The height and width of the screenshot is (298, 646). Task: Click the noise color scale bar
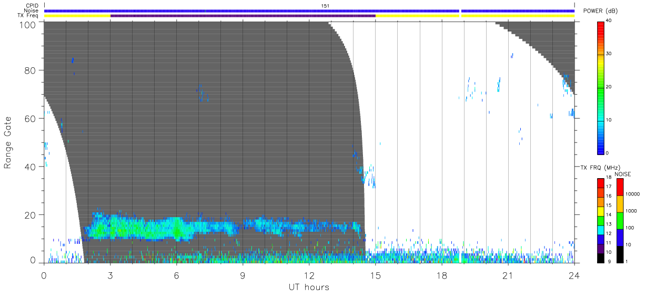tap(620, 220)
